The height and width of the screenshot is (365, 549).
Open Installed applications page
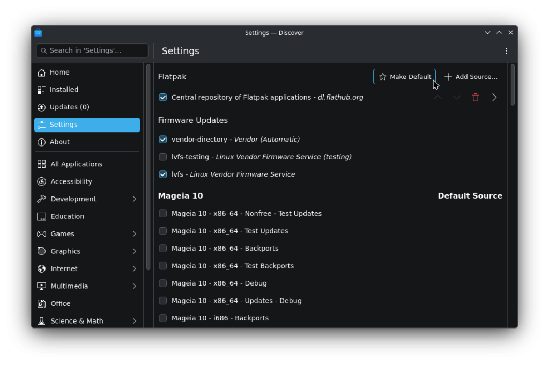pos(87,90)
